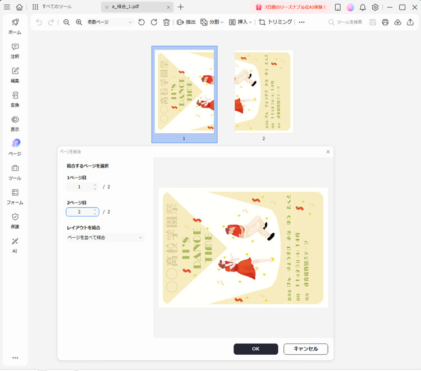Click the OK button in dialog
Image resolution: width=421 pixels, height=371 pixels.
[x=255, y=349]
